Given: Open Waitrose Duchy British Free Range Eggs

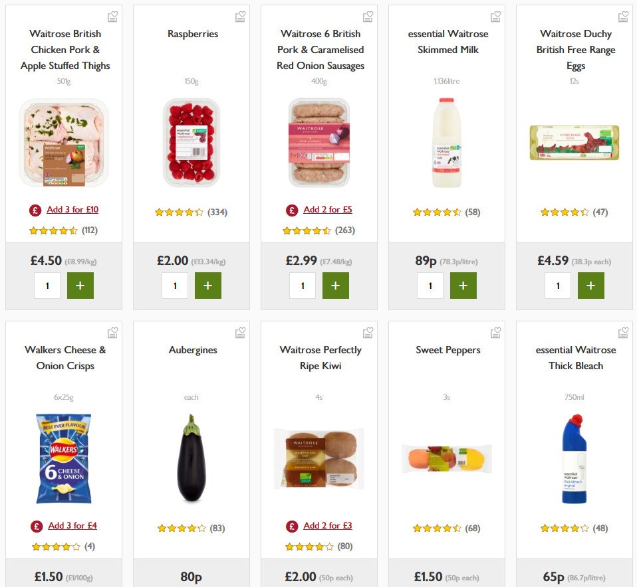Looking at the screenshot, I should click(576, 49).
